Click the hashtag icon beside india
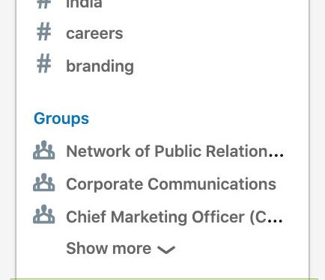Viewport: 325px width, 280px height. [44, 4]
